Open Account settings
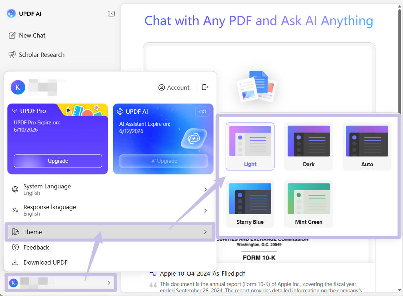 [x=174, y=87]
